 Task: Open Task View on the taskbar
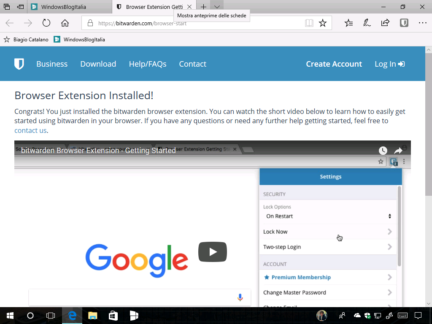click(51, 316)
